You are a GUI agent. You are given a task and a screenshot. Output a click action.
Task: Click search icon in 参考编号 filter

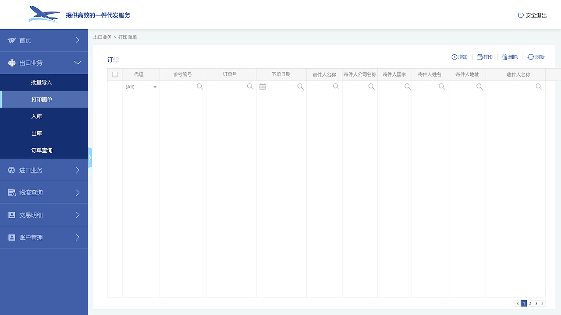coord(200,87)
